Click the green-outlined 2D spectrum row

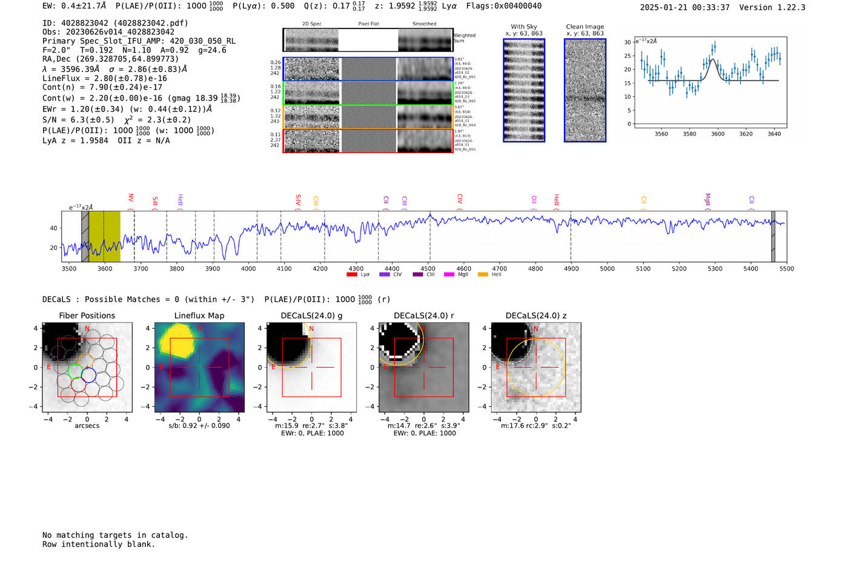368,93
